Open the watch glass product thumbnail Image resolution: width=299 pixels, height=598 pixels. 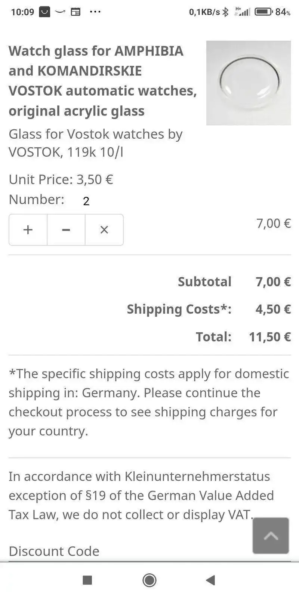pos(249,83)
